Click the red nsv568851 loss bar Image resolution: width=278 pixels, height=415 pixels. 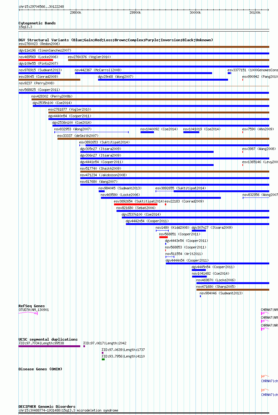pos(163,237)
